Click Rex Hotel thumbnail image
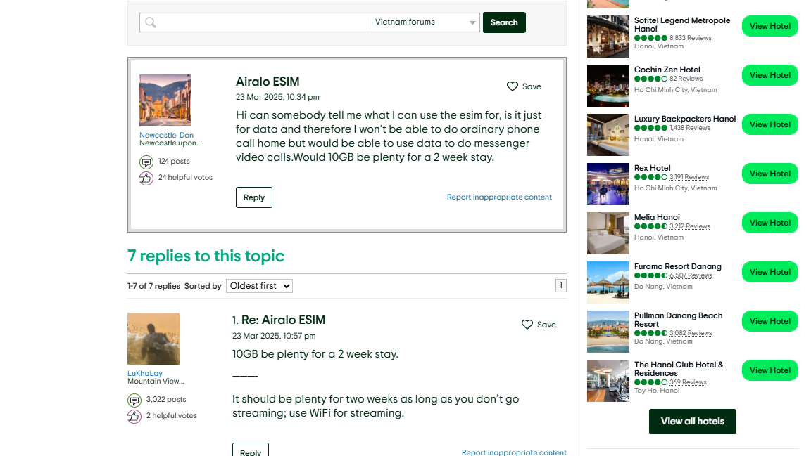The image size is (811, 456). [x=608, y=184]
